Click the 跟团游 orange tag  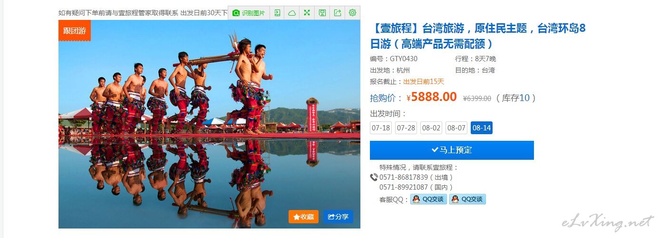coord(75,31)
